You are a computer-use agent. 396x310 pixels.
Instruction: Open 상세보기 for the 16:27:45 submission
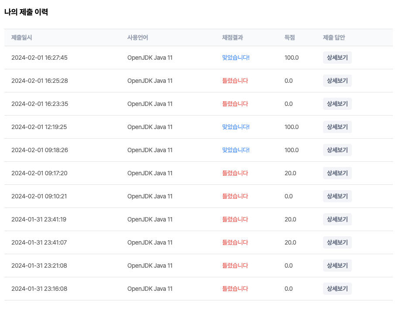(x=337, y=58)
